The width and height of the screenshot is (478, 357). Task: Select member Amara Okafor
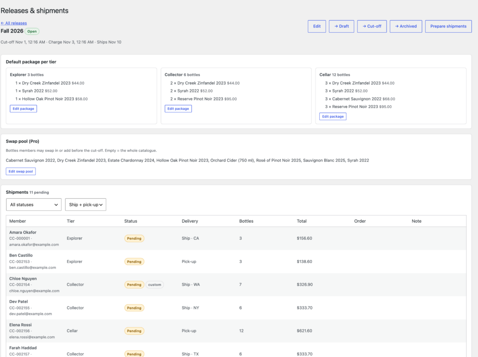[23, 232]
